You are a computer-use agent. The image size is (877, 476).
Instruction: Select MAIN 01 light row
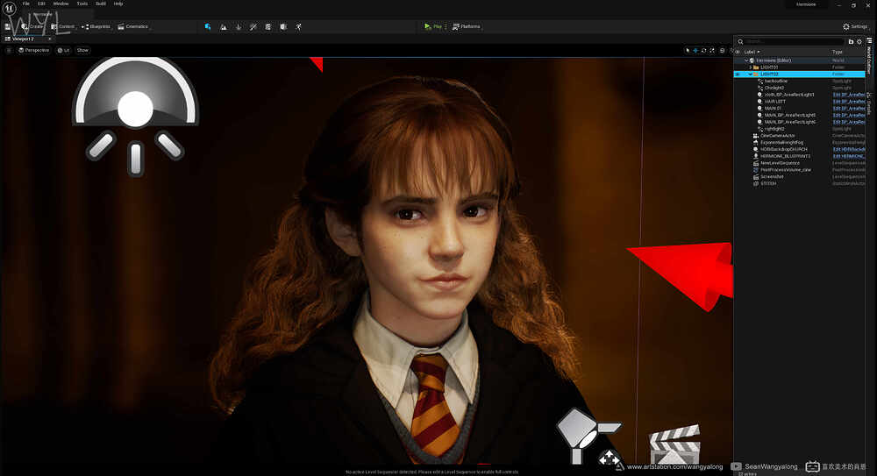point(799,109)
